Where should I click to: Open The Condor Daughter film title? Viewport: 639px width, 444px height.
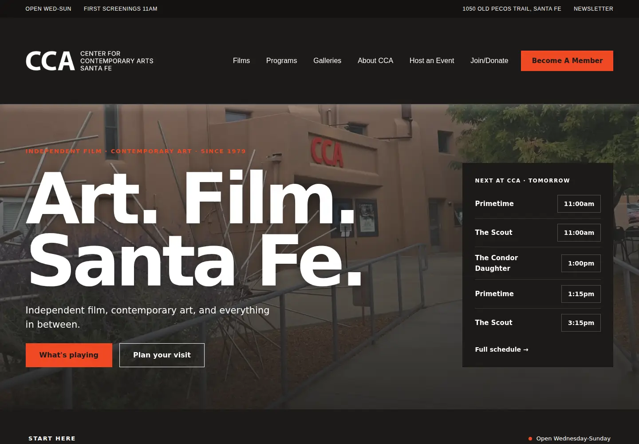[496, 263]
